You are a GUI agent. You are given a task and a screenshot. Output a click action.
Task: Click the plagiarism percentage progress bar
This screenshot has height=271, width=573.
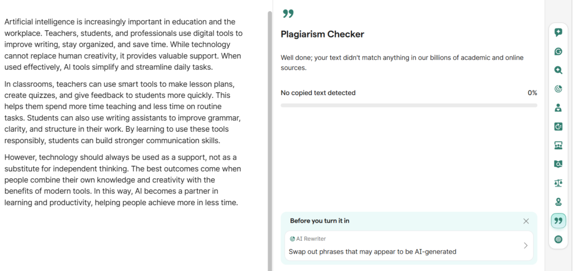tap(408, 105)
